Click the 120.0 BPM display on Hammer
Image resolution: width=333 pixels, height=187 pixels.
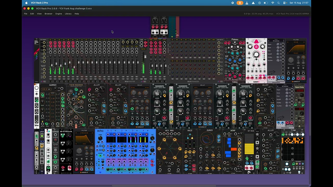(x=46, y=89)
